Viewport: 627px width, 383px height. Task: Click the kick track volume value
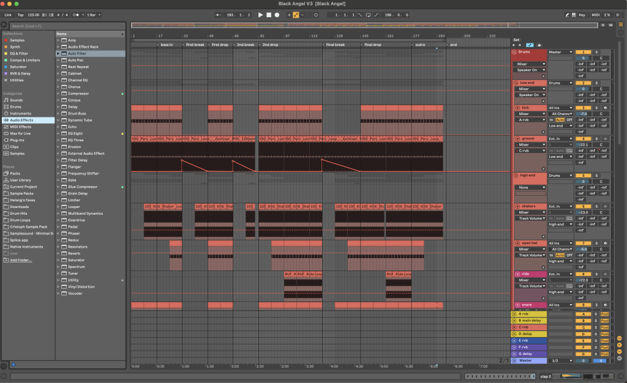[584, 114]
